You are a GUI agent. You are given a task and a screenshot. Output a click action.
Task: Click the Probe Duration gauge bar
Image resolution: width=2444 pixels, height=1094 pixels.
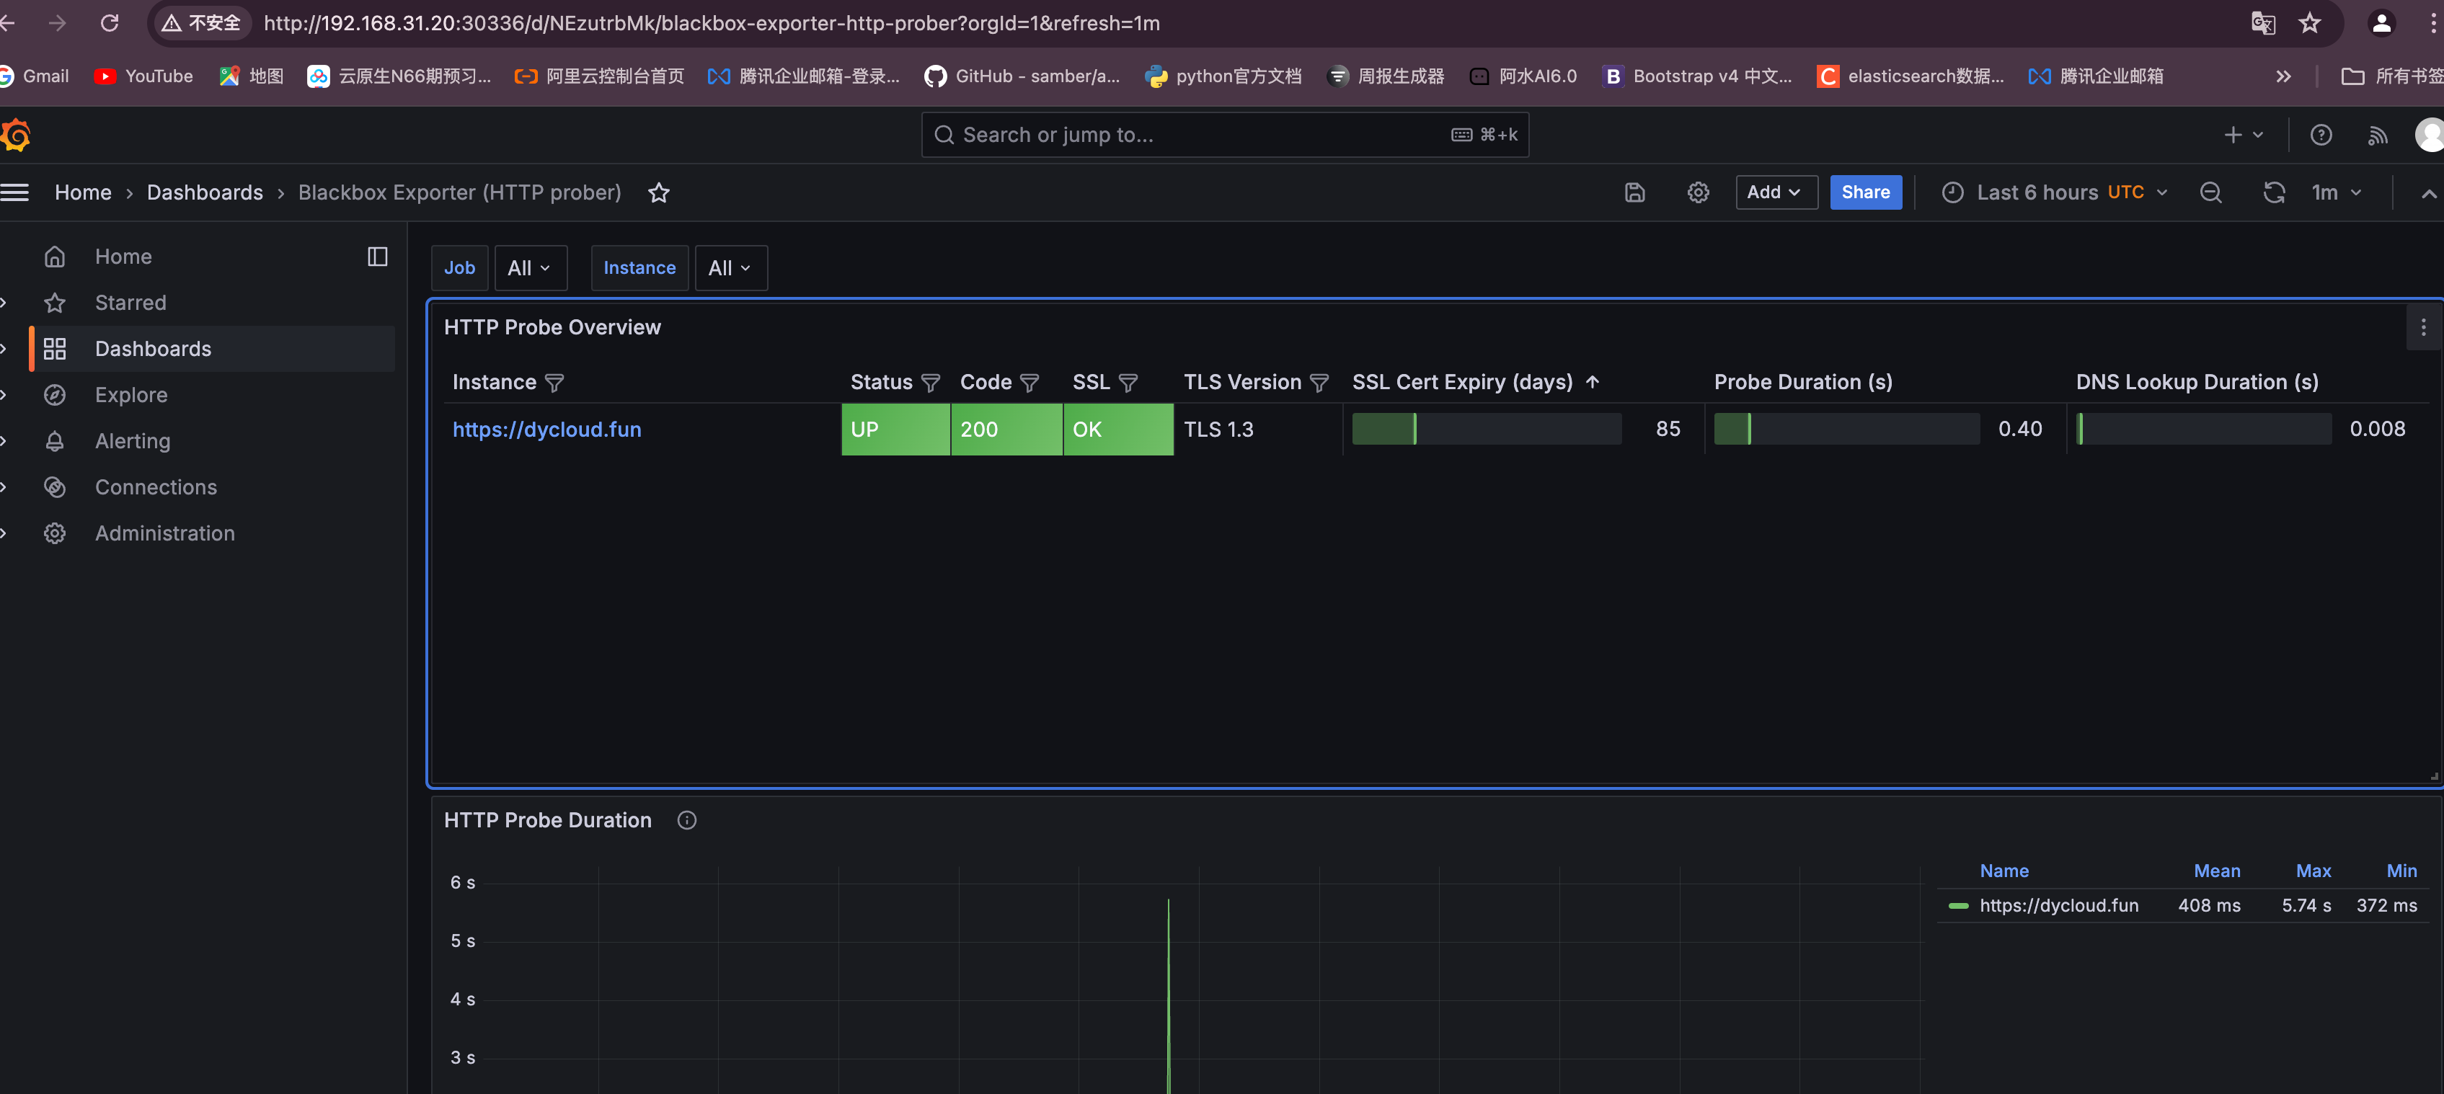coord(1846,430)
